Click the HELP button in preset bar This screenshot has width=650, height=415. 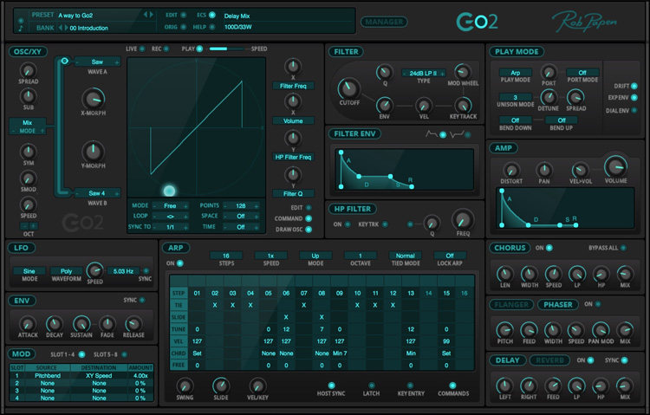pos(211,27)
